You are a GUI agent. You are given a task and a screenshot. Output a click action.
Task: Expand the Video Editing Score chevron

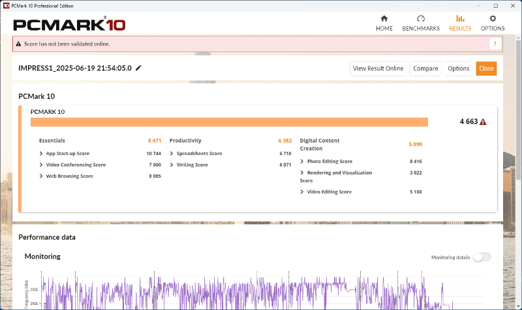point(302,191)
